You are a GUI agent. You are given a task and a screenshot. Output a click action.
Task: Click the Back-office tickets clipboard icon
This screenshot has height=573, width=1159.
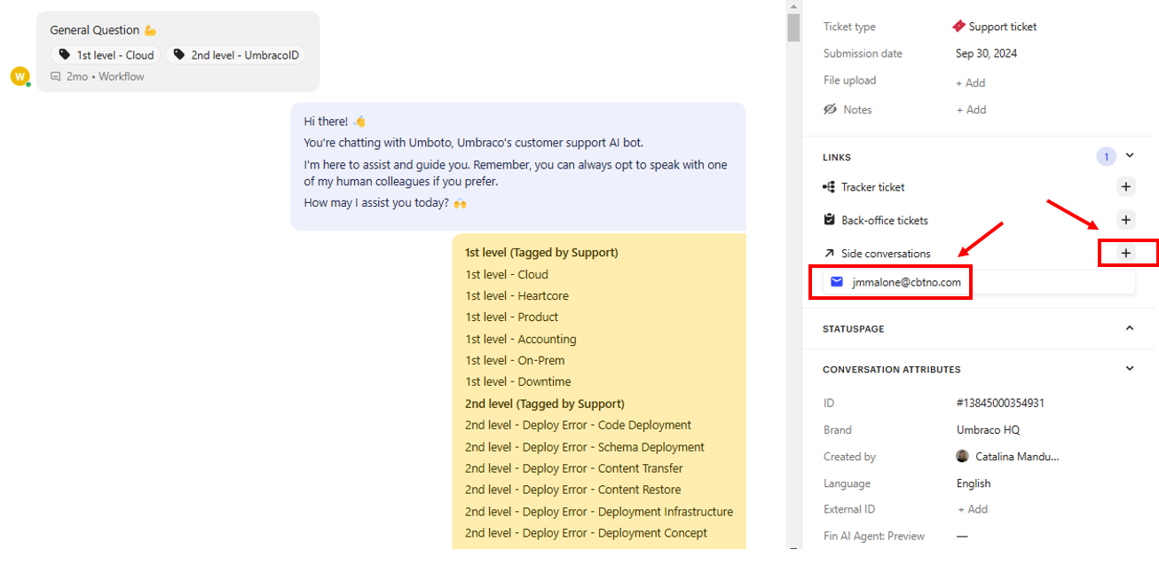pos(829,220)
